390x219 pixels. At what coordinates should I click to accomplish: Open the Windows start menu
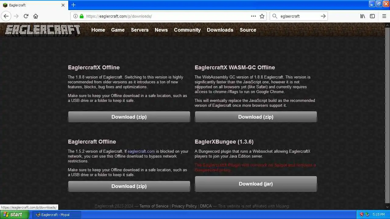(14, 214)
